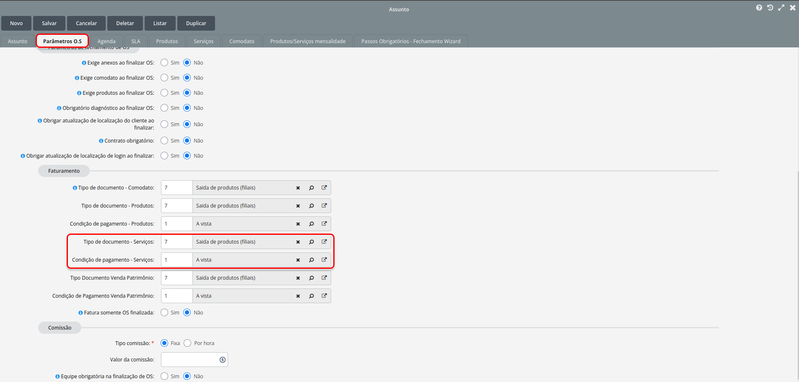Select Sim for Exige anexos ao finalizar OS
Image resolution: width=799 pixels, height=382 pixels.
tap(164, 62)
